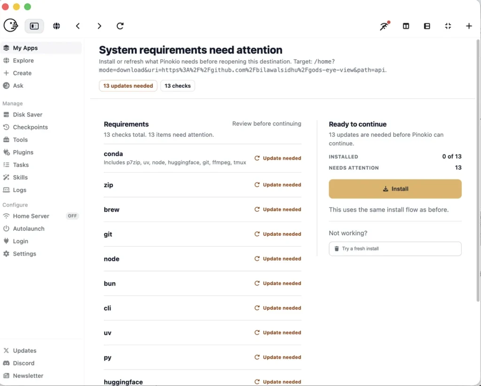Screen dimensions: 481x386
Task: Open My Apps in the sidebar
Action: point(41,48)
